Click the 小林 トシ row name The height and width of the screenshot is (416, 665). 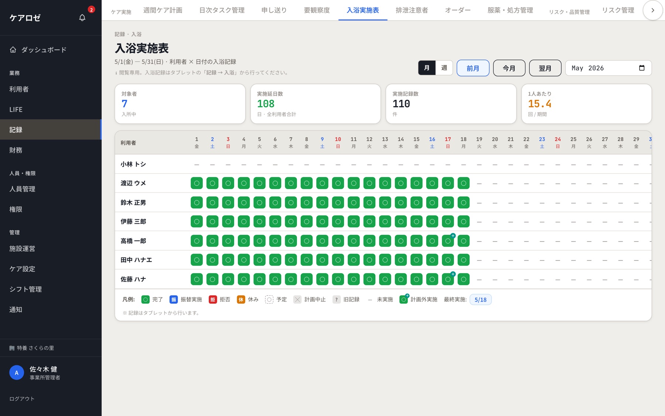[x=133, y=164]
